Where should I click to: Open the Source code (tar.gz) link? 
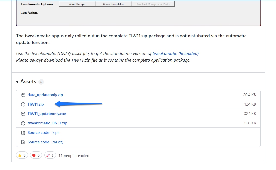pyautogui.click(x=45, y=142)
